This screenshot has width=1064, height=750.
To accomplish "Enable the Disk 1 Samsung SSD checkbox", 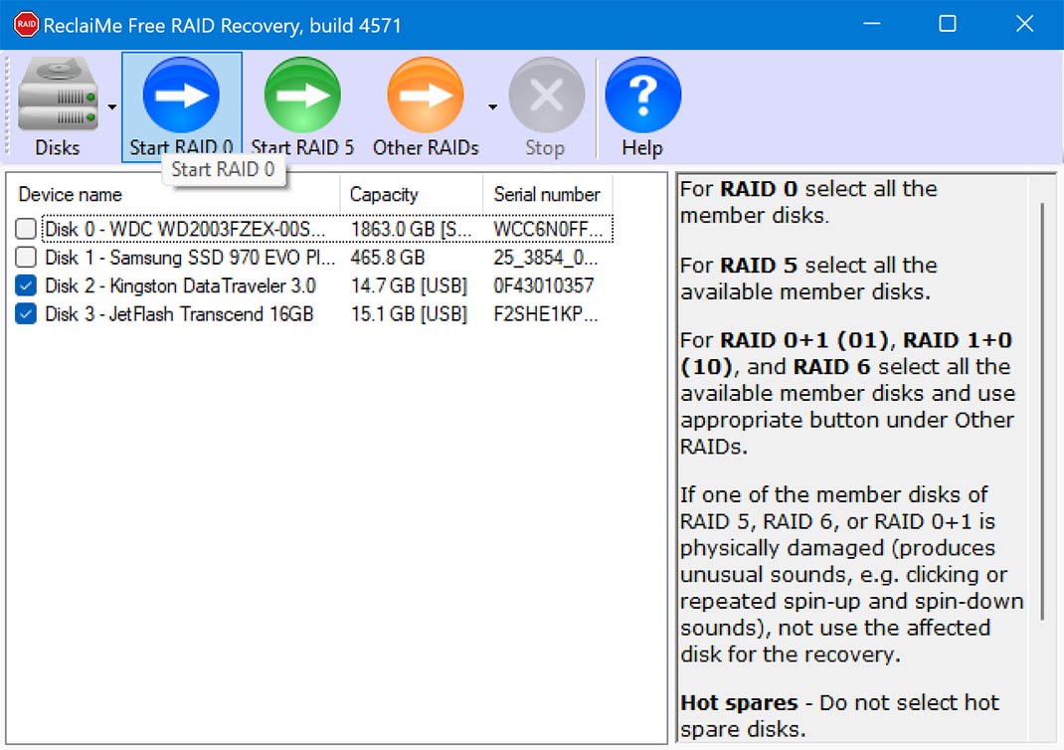I will click(26, 258).
